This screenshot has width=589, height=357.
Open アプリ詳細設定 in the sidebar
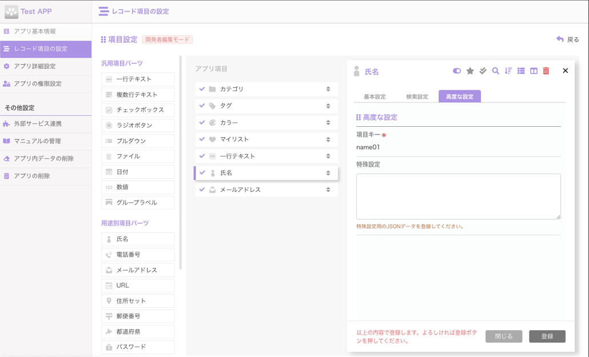tap(46, 66)
